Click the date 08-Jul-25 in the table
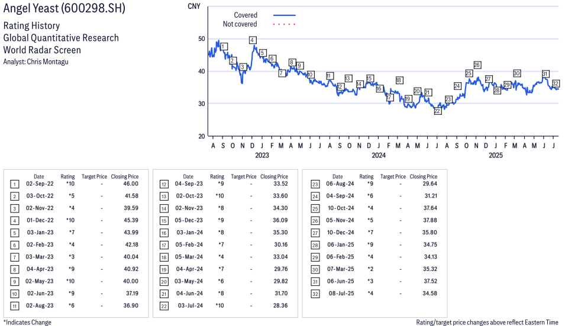This screenshot has width=565, height=326. click(341, 293)
